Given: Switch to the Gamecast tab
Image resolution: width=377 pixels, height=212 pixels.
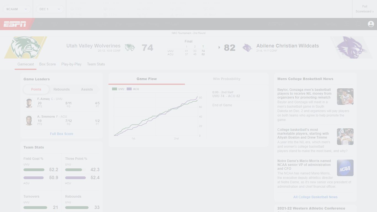Looking at the screenshot, I should (x=26, y=64).
